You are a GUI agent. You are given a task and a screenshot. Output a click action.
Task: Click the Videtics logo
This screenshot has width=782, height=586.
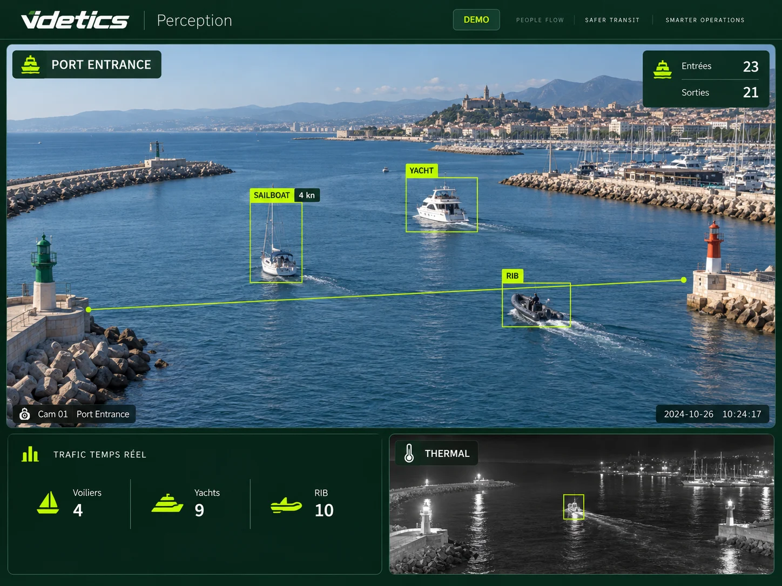click(75, 20)
